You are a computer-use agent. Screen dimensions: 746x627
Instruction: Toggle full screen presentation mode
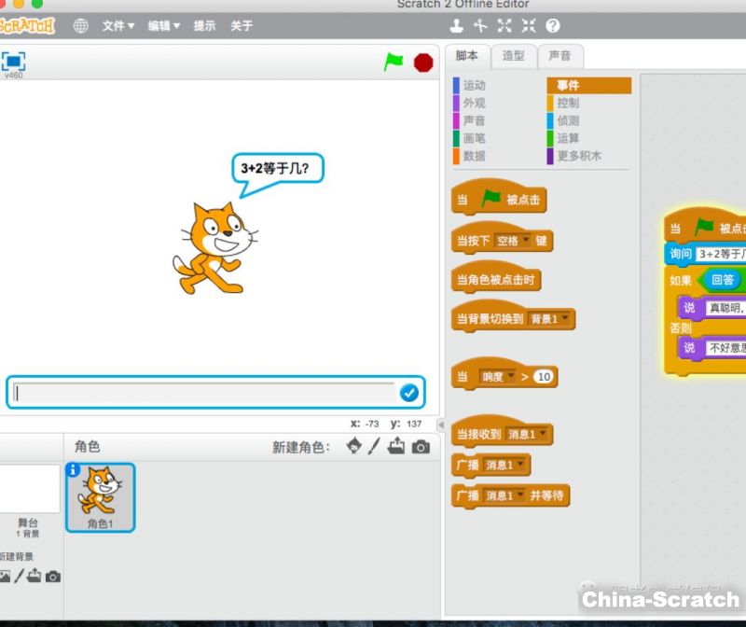[13, 62]
